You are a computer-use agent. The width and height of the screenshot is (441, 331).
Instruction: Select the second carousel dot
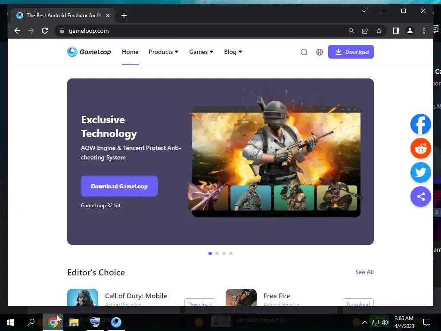(x=217, y=253)
